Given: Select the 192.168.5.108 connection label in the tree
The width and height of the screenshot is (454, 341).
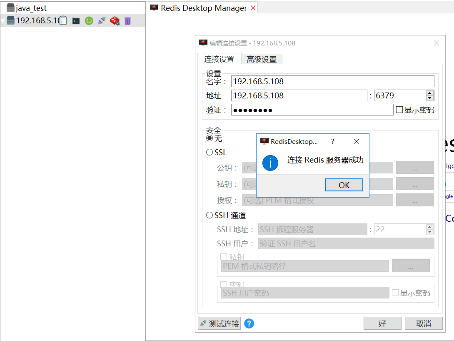Looking at the screenshot, I should tap(37, 20).
